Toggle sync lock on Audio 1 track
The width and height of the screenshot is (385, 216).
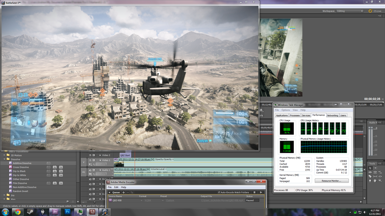pyautogui.click(x=94, y=170)
